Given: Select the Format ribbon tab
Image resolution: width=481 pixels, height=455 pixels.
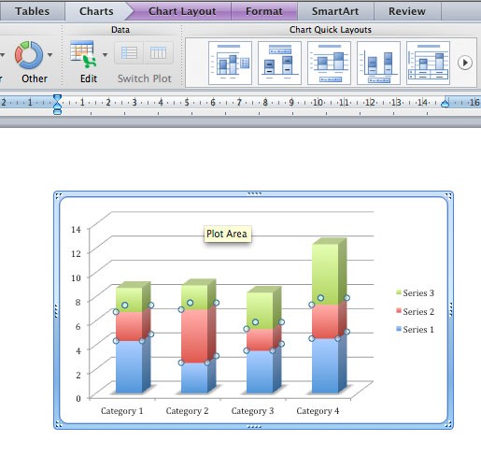Looking at the screenshot, I should click(x=264, y=11).
